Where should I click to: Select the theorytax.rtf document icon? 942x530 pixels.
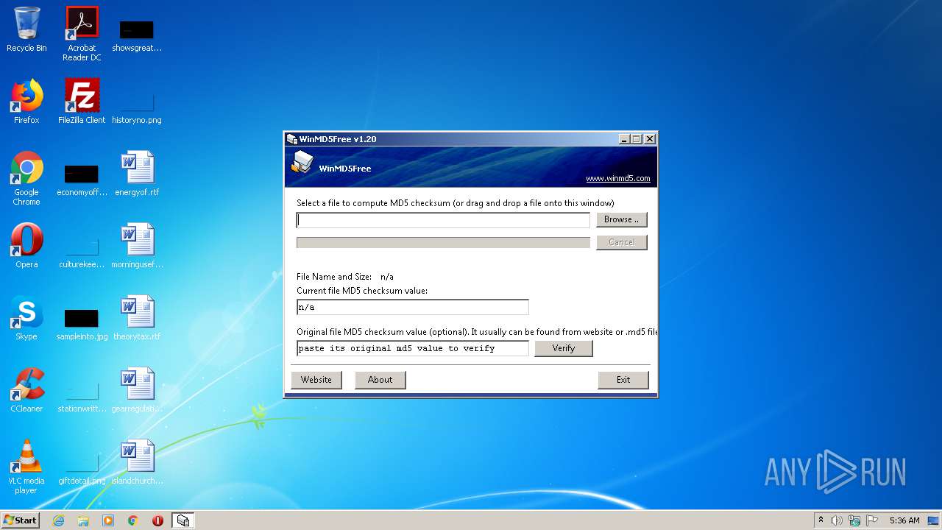(137, 318)
